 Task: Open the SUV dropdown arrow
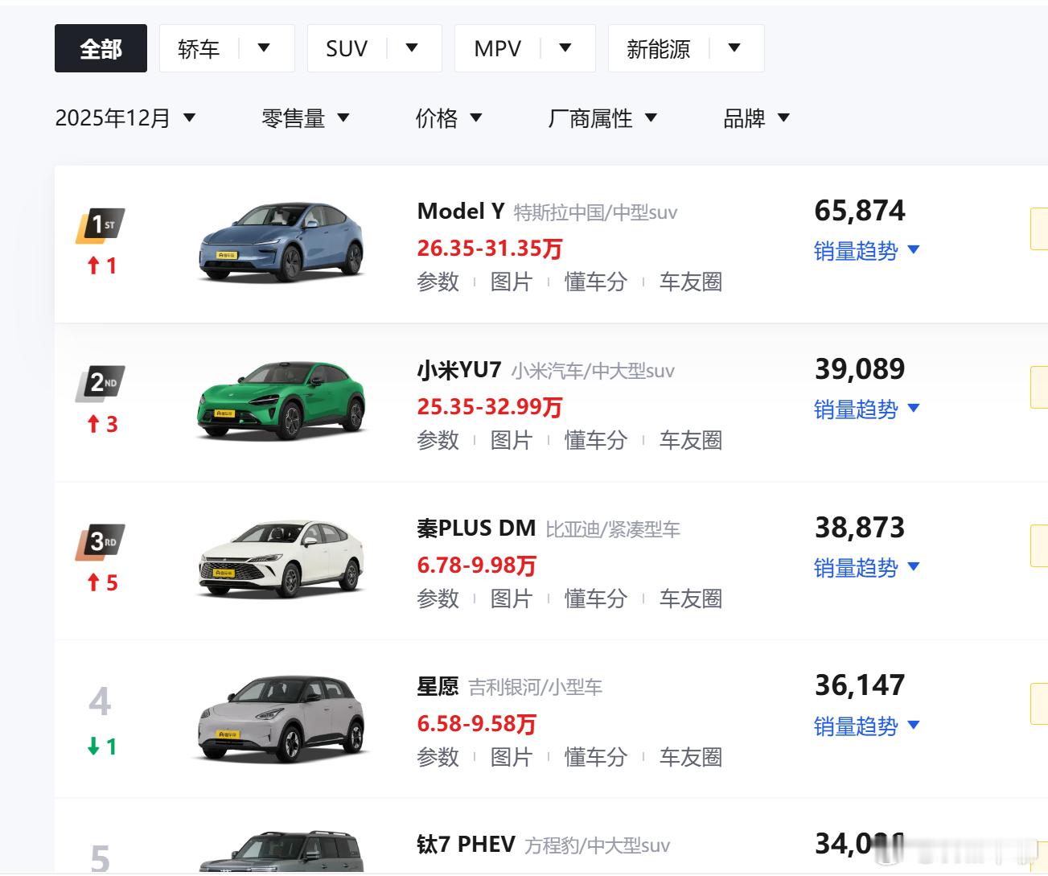point(413,48)
